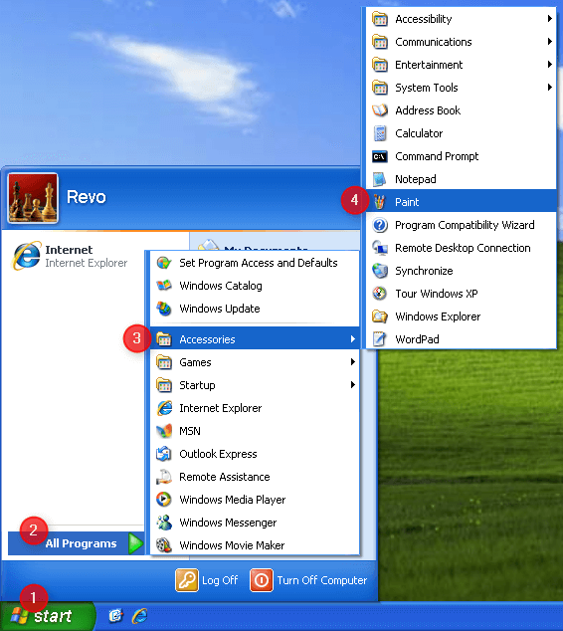Click the green All Programs arrow

(136, 543)
